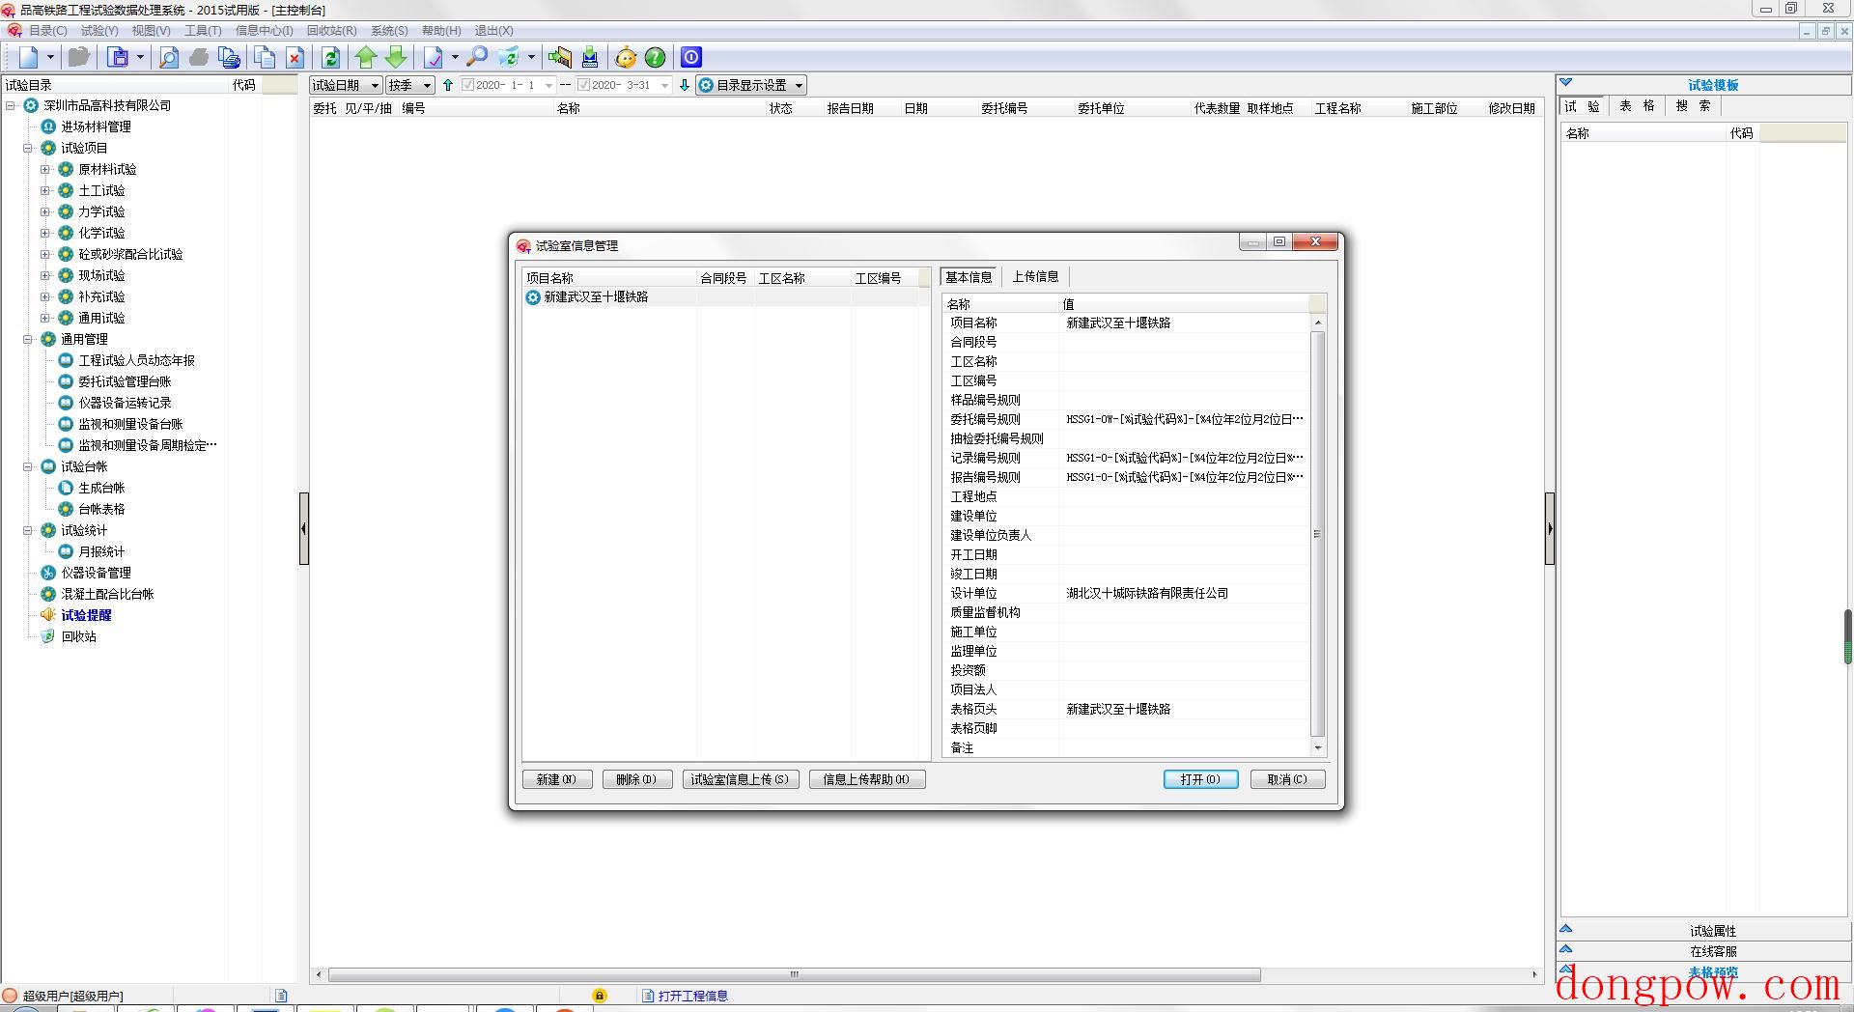
Task: Switch to the 上传信息 tab
Action: (1035, 277)
